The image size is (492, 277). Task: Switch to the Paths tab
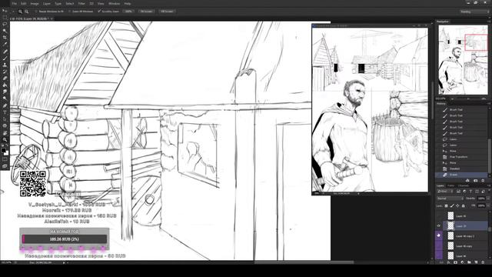450,185
